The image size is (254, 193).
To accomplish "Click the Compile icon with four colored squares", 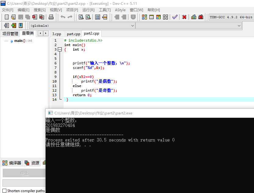I will coord(144,17).
